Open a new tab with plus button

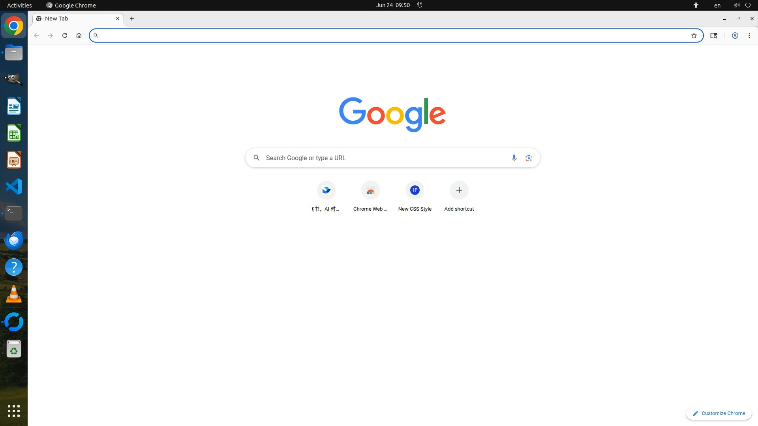click(x=132, y=19)
